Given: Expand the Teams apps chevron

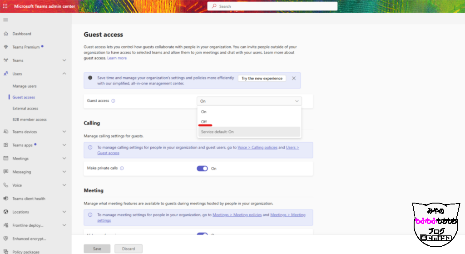Looking at the screenshot, I should point(64,145).
